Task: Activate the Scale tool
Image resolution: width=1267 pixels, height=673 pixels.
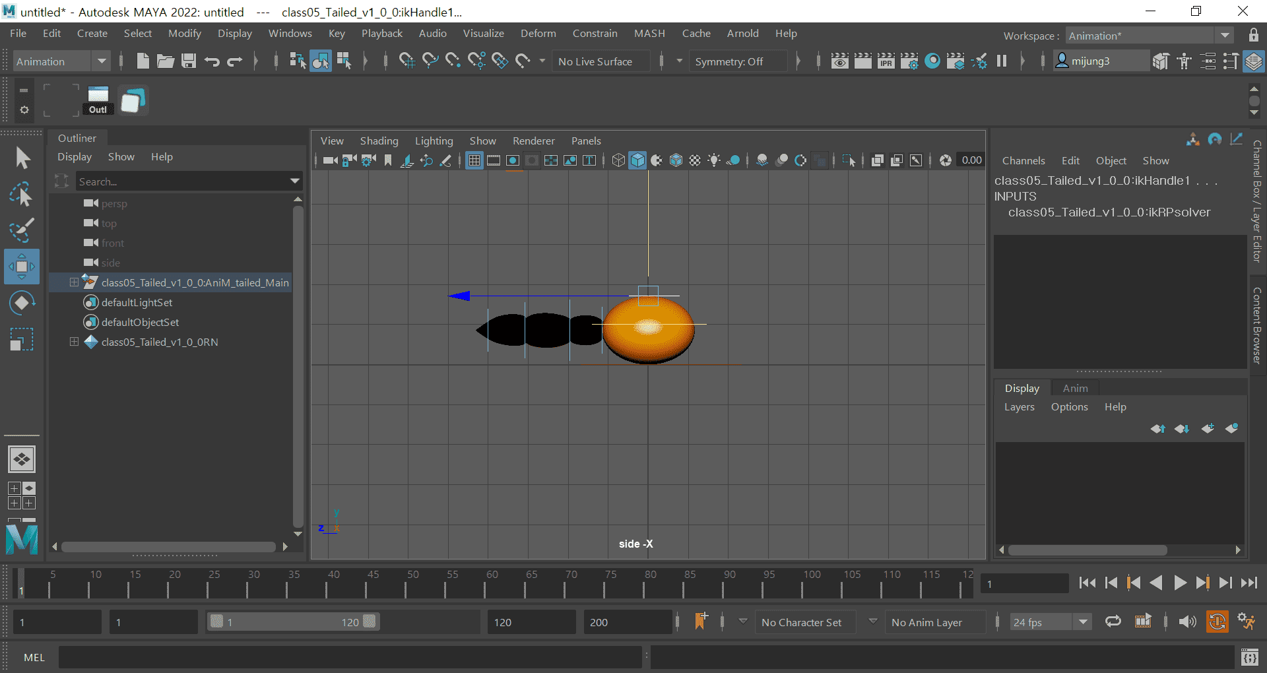Action: pos(22,340)
